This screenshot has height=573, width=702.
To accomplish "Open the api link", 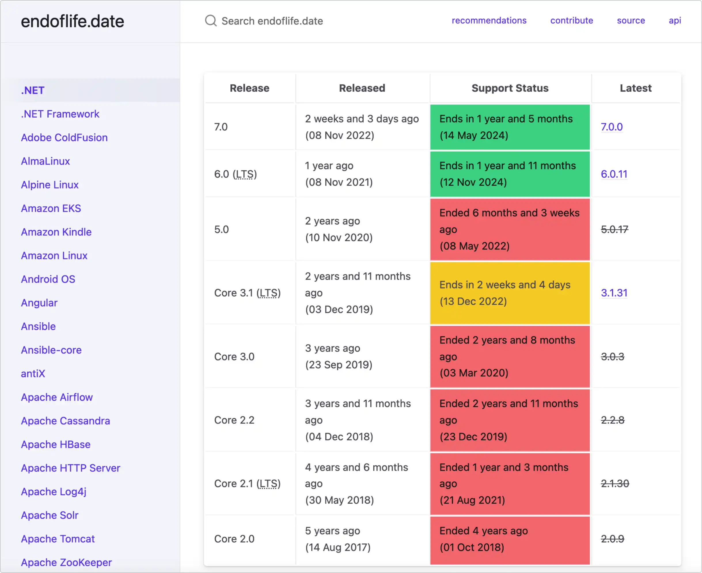I will [675, 20].
